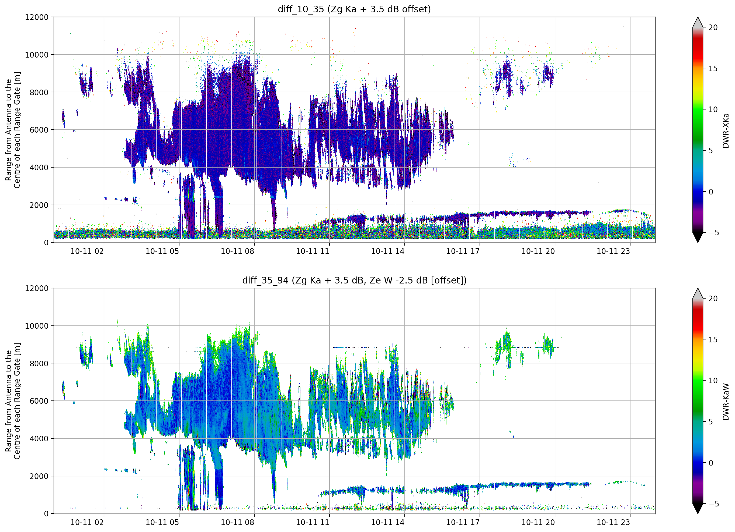Click the 0 tick on bottom colorbar
Image resolution: width=735 pixels, height=532 pixels.
[711, 463]
